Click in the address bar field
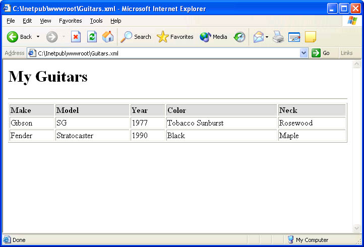The image size is (364, 247). [x=166, y=53]
